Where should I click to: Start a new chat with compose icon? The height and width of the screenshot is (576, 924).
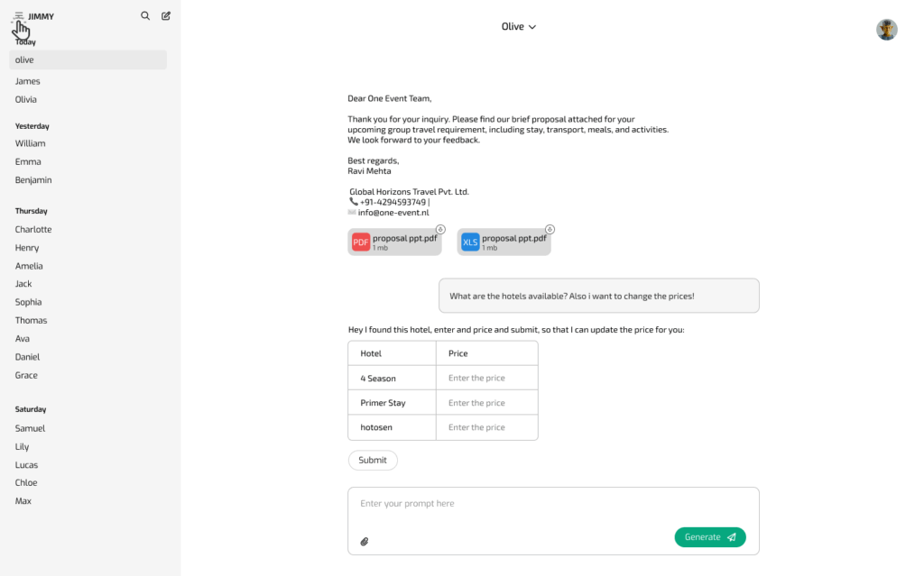click(166, 16)
